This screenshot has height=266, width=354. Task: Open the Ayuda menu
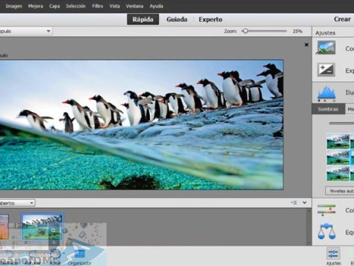(156, 6)
